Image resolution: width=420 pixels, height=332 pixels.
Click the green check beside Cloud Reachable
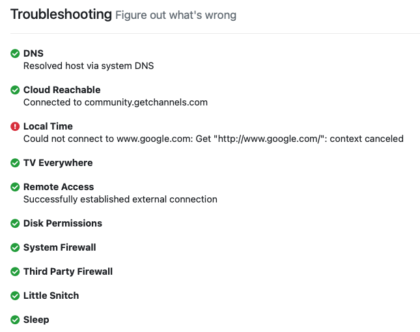pyautogui.click(x=15, y=90)
